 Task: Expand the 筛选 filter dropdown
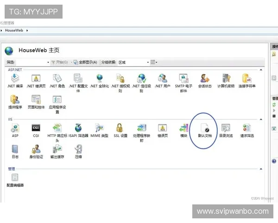click(48, 62)
